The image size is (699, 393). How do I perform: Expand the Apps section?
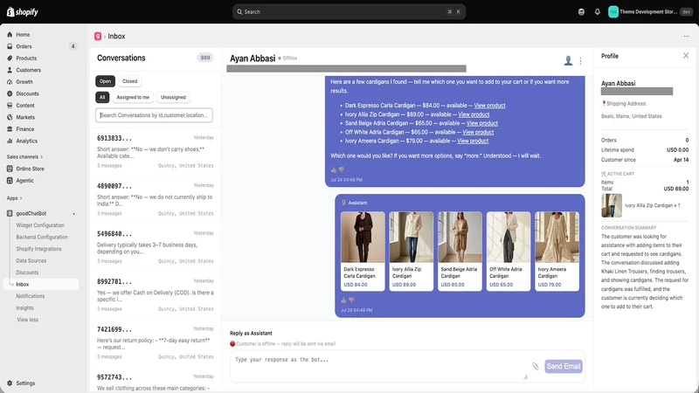point(14,198)
